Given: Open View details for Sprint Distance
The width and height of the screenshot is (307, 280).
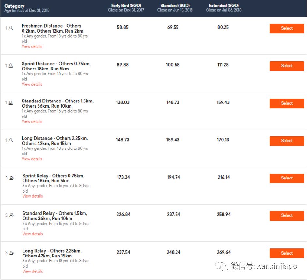Looking at the screenshot, I should pos(32,84).
